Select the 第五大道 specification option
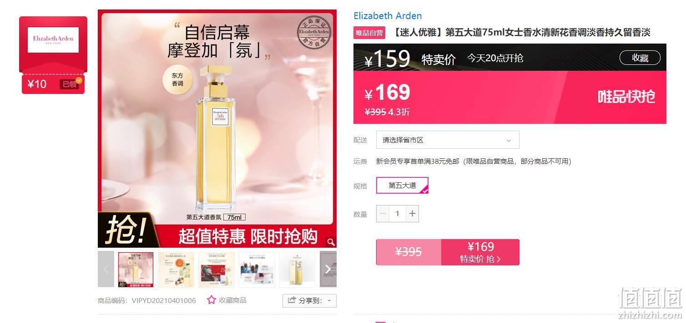686x323 pixels. 402,185
